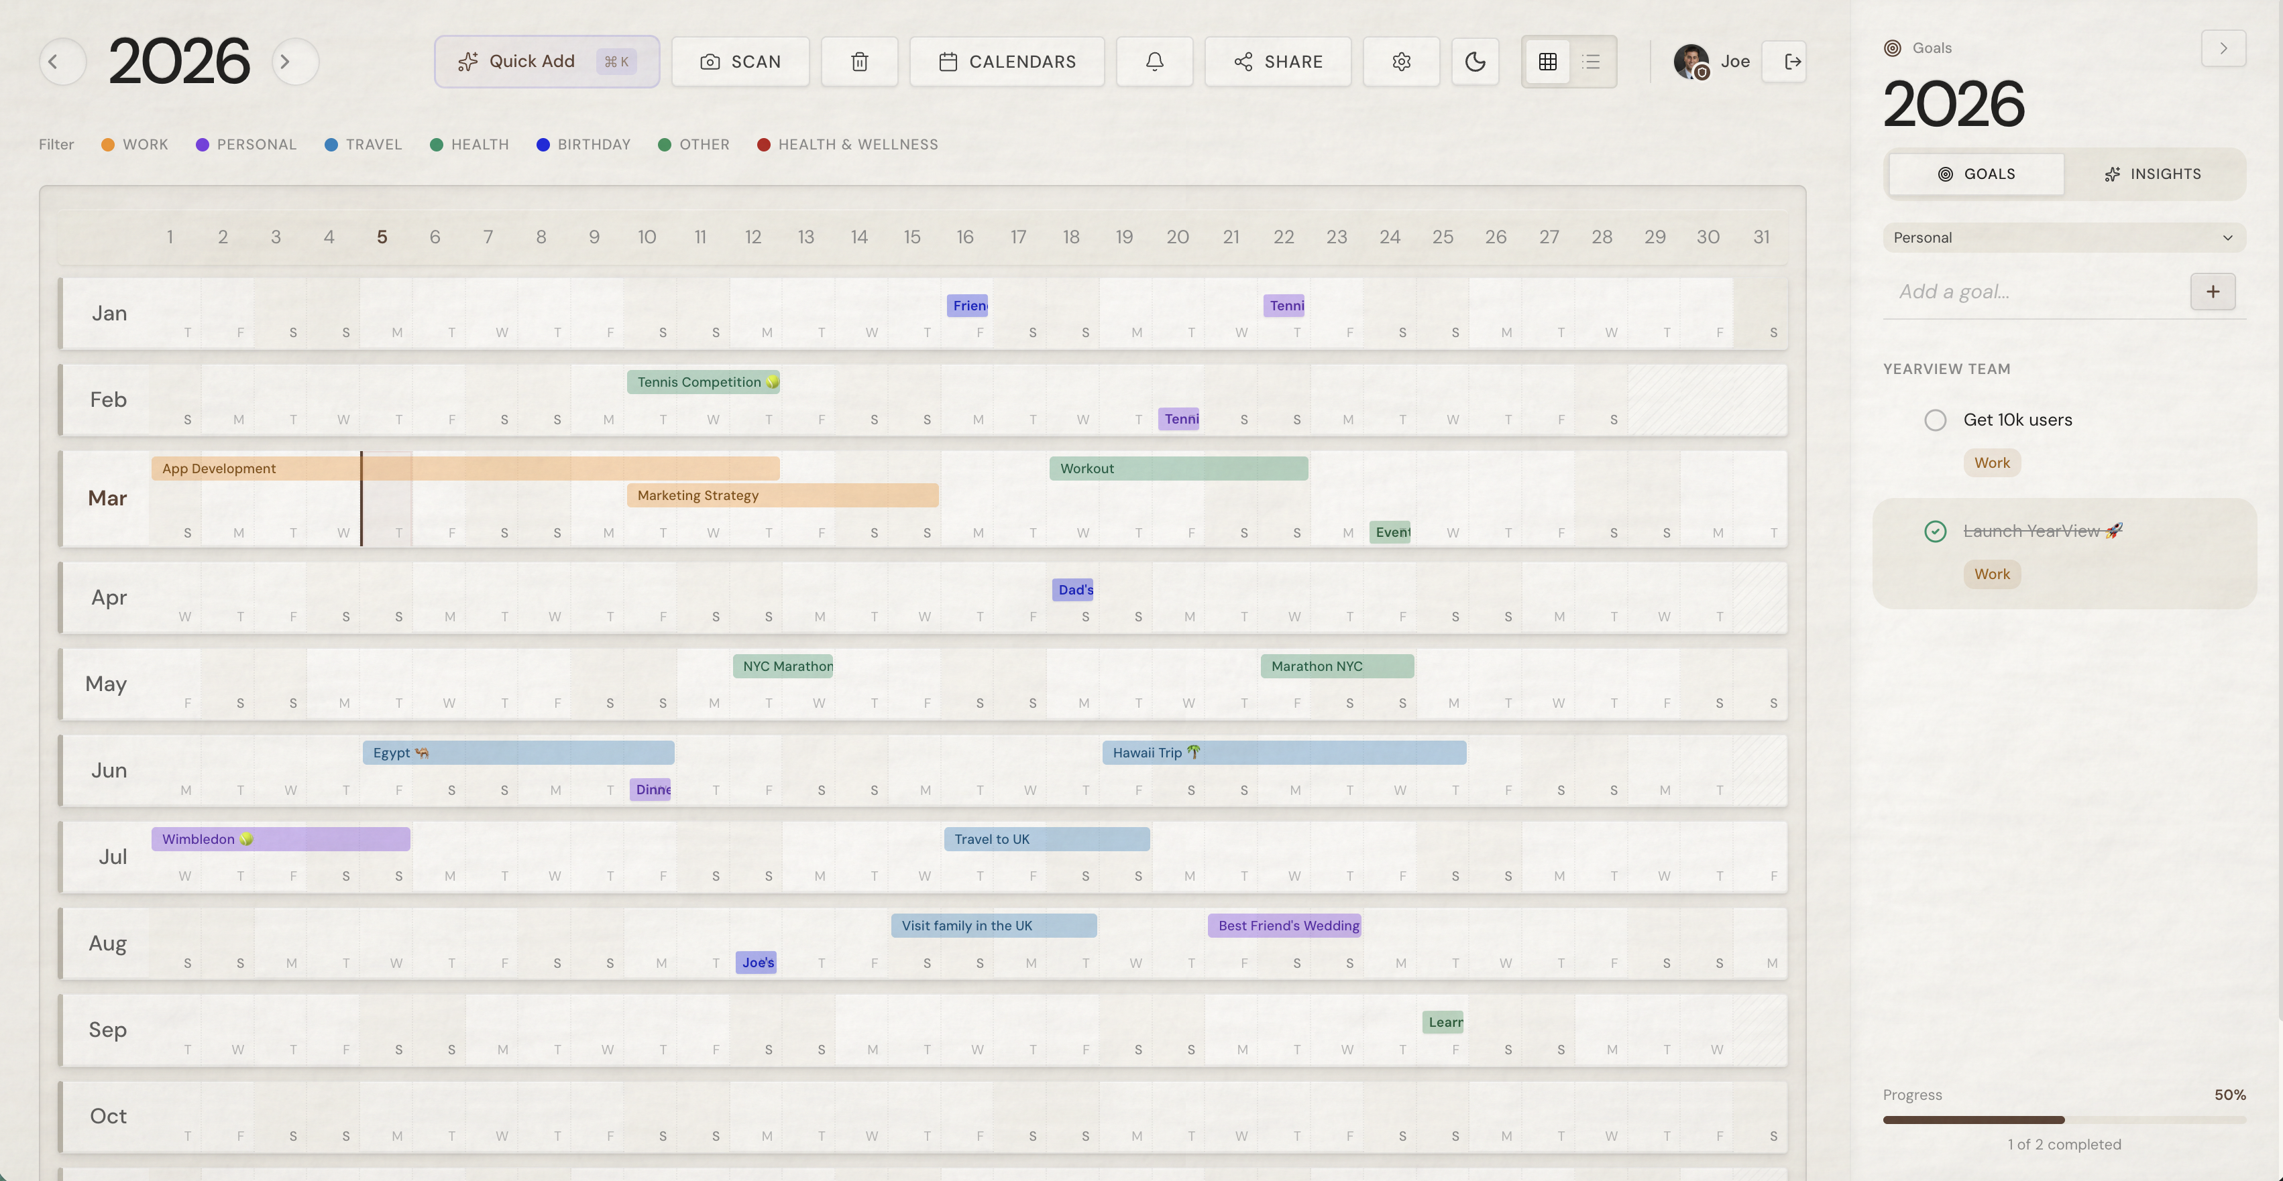Open settings gear icon
Viewport: 2283px width, 1181px height.
click(1400, 61)
